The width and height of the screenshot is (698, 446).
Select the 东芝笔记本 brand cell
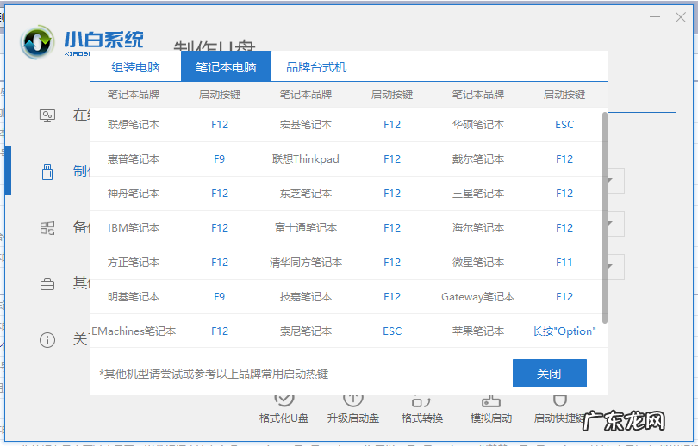coord(306,194)
